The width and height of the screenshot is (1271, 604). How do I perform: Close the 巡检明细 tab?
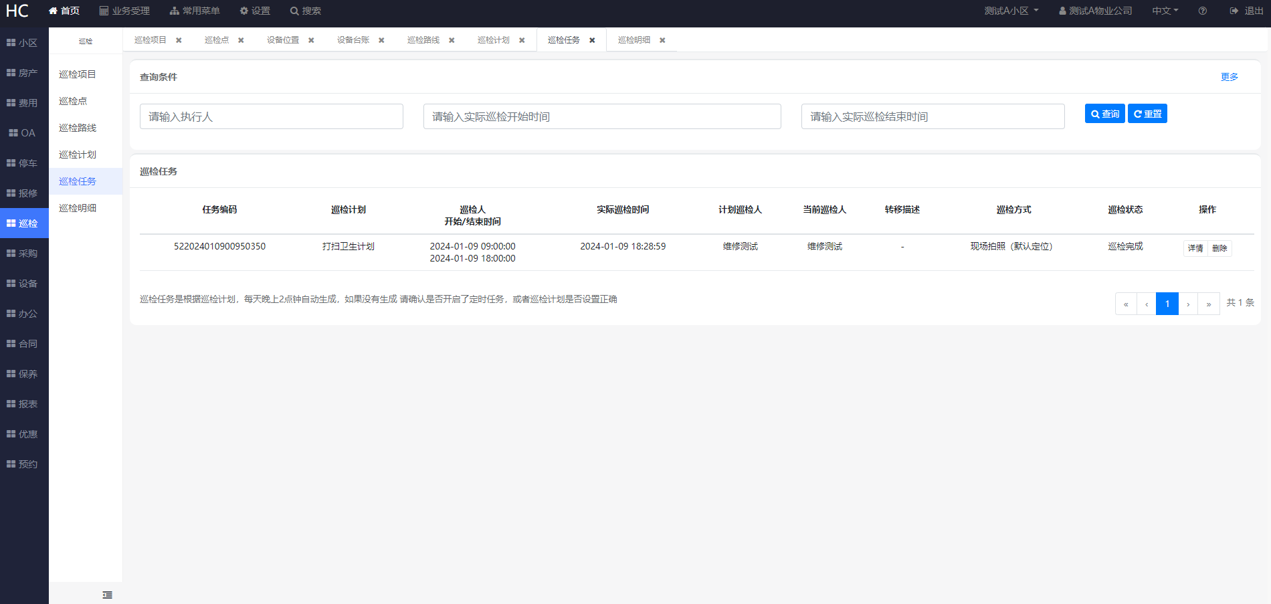point(662,40)
